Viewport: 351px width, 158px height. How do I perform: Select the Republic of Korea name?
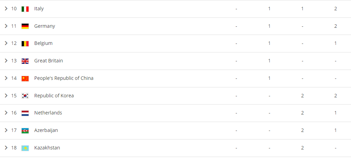click(54, 96)
